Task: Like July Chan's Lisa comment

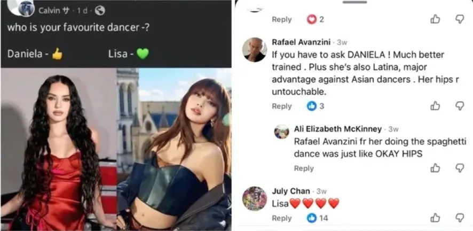Action: 435,218
